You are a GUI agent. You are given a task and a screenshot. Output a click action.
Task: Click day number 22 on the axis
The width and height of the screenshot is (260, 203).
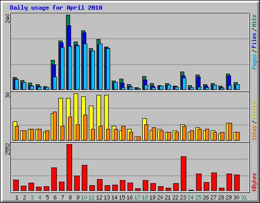(x=175, y=197)
